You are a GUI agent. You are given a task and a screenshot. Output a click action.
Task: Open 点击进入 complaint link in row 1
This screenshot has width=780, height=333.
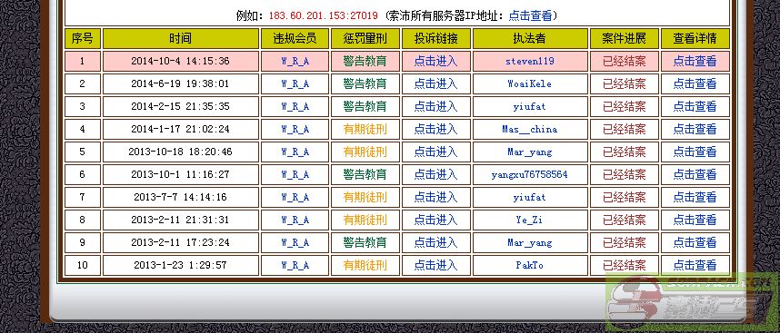(x=435, y=61)
